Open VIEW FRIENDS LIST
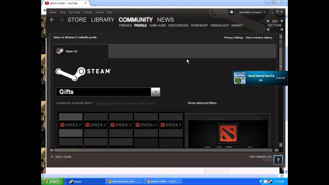 click(x=260, y=157)
